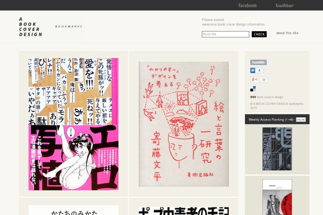The image size is (323, 215).
Task: Click the Weekly Access Ranking header
Action: [277, 119]
